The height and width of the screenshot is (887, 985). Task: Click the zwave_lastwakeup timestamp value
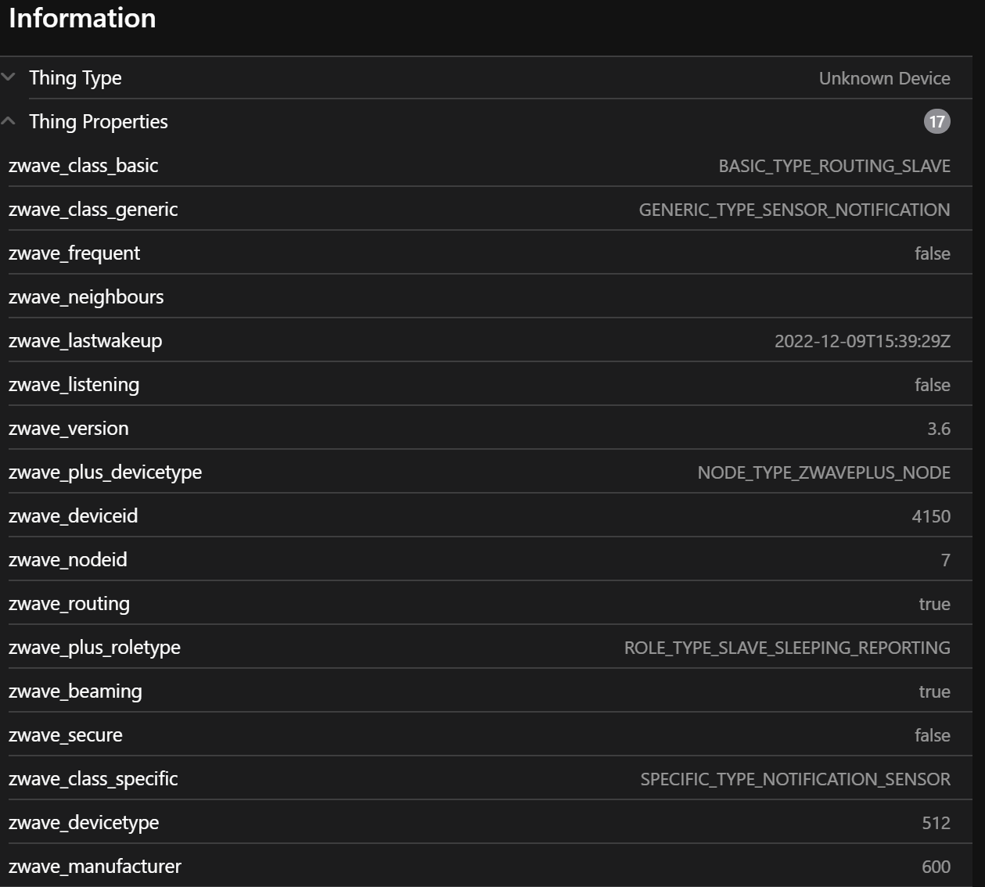click(862, 341)
